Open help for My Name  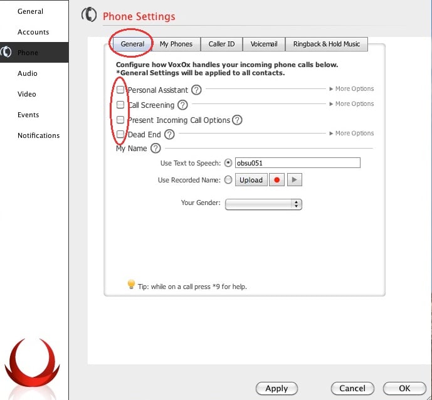point(155,148)
